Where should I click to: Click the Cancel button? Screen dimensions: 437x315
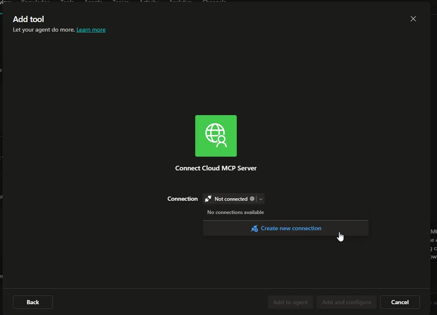coord(400,302)
